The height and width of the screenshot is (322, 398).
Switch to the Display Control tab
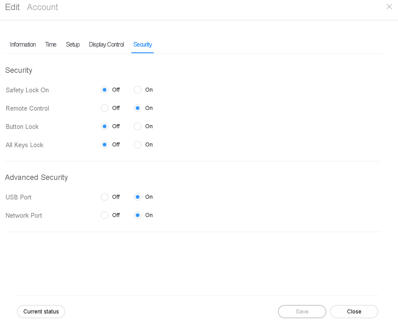pos(106,44)
